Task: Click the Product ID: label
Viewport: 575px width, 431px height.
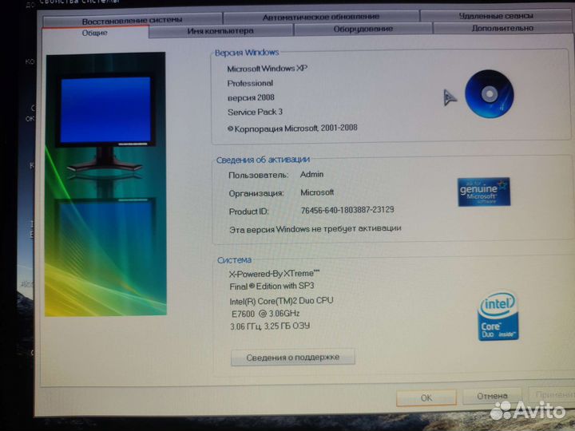Action: [248, 212]
